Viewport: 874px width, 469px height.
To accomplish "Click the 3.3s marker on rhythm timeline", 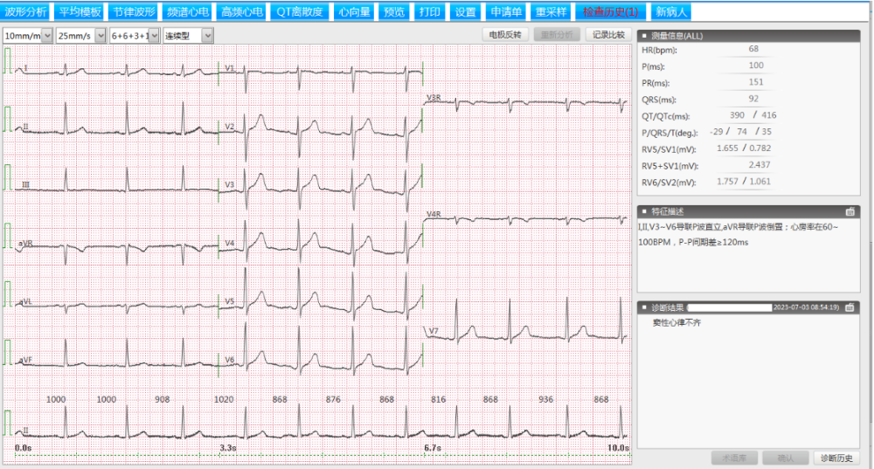I will [228, 448].
